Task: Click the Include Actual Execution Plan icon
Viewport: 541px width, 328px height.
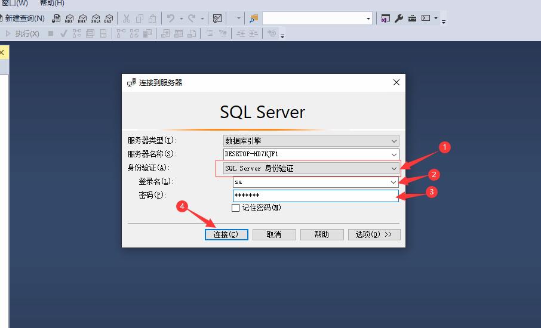Action: click(121, 33)
